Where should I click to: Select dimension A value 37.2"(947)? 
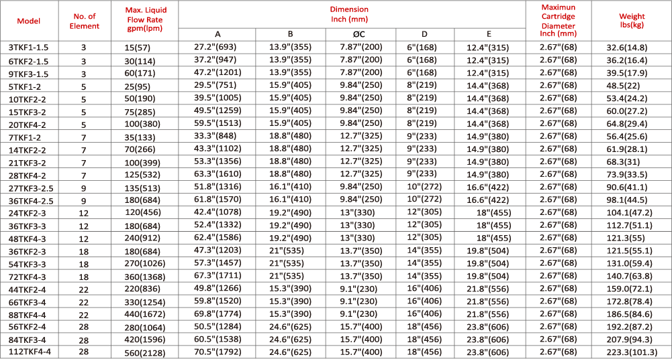click(x=215, y=60)
